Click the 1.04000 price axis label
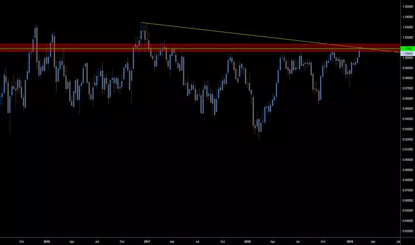The height and width of the screenshot is (245, 415). click(408, 17)
